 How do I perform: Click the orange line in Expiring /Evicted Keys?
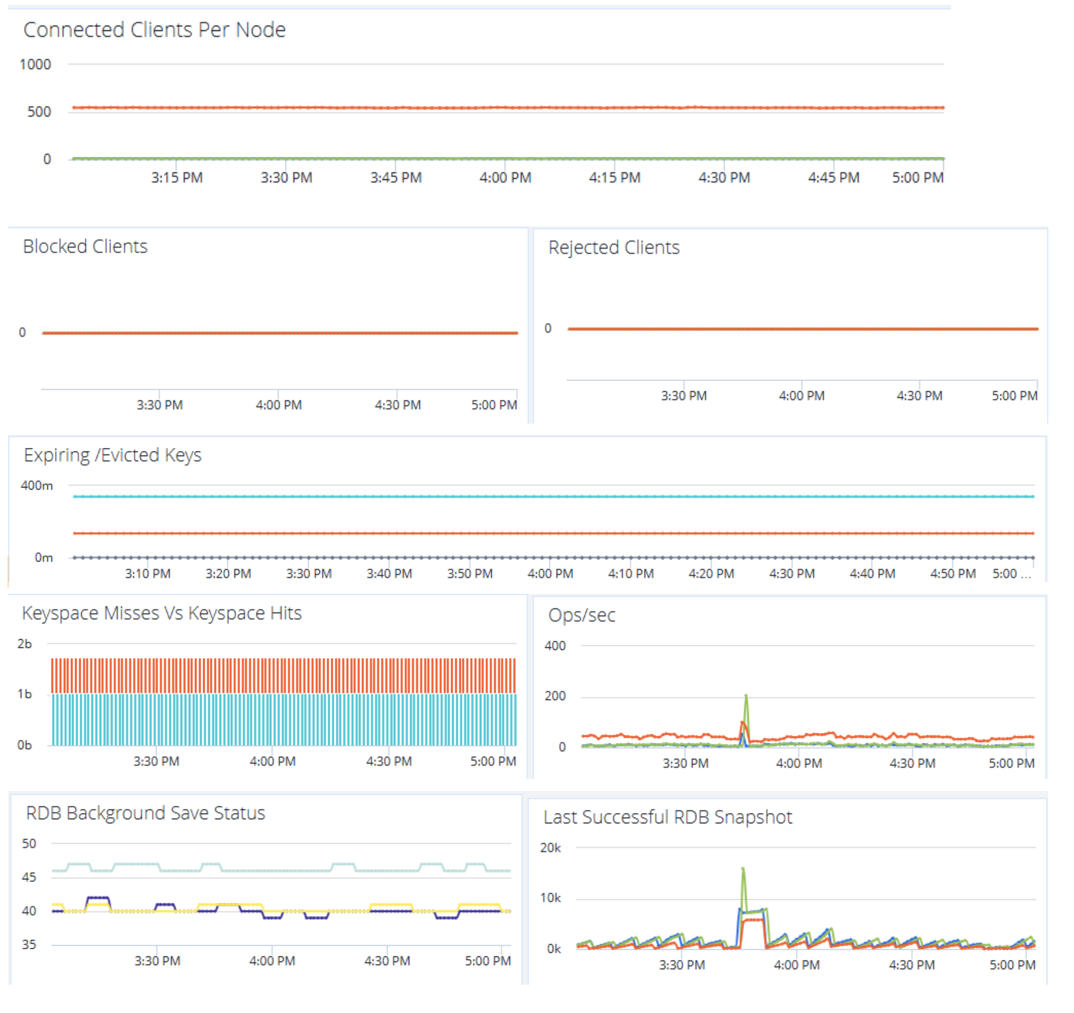click(x=540, y=534)
